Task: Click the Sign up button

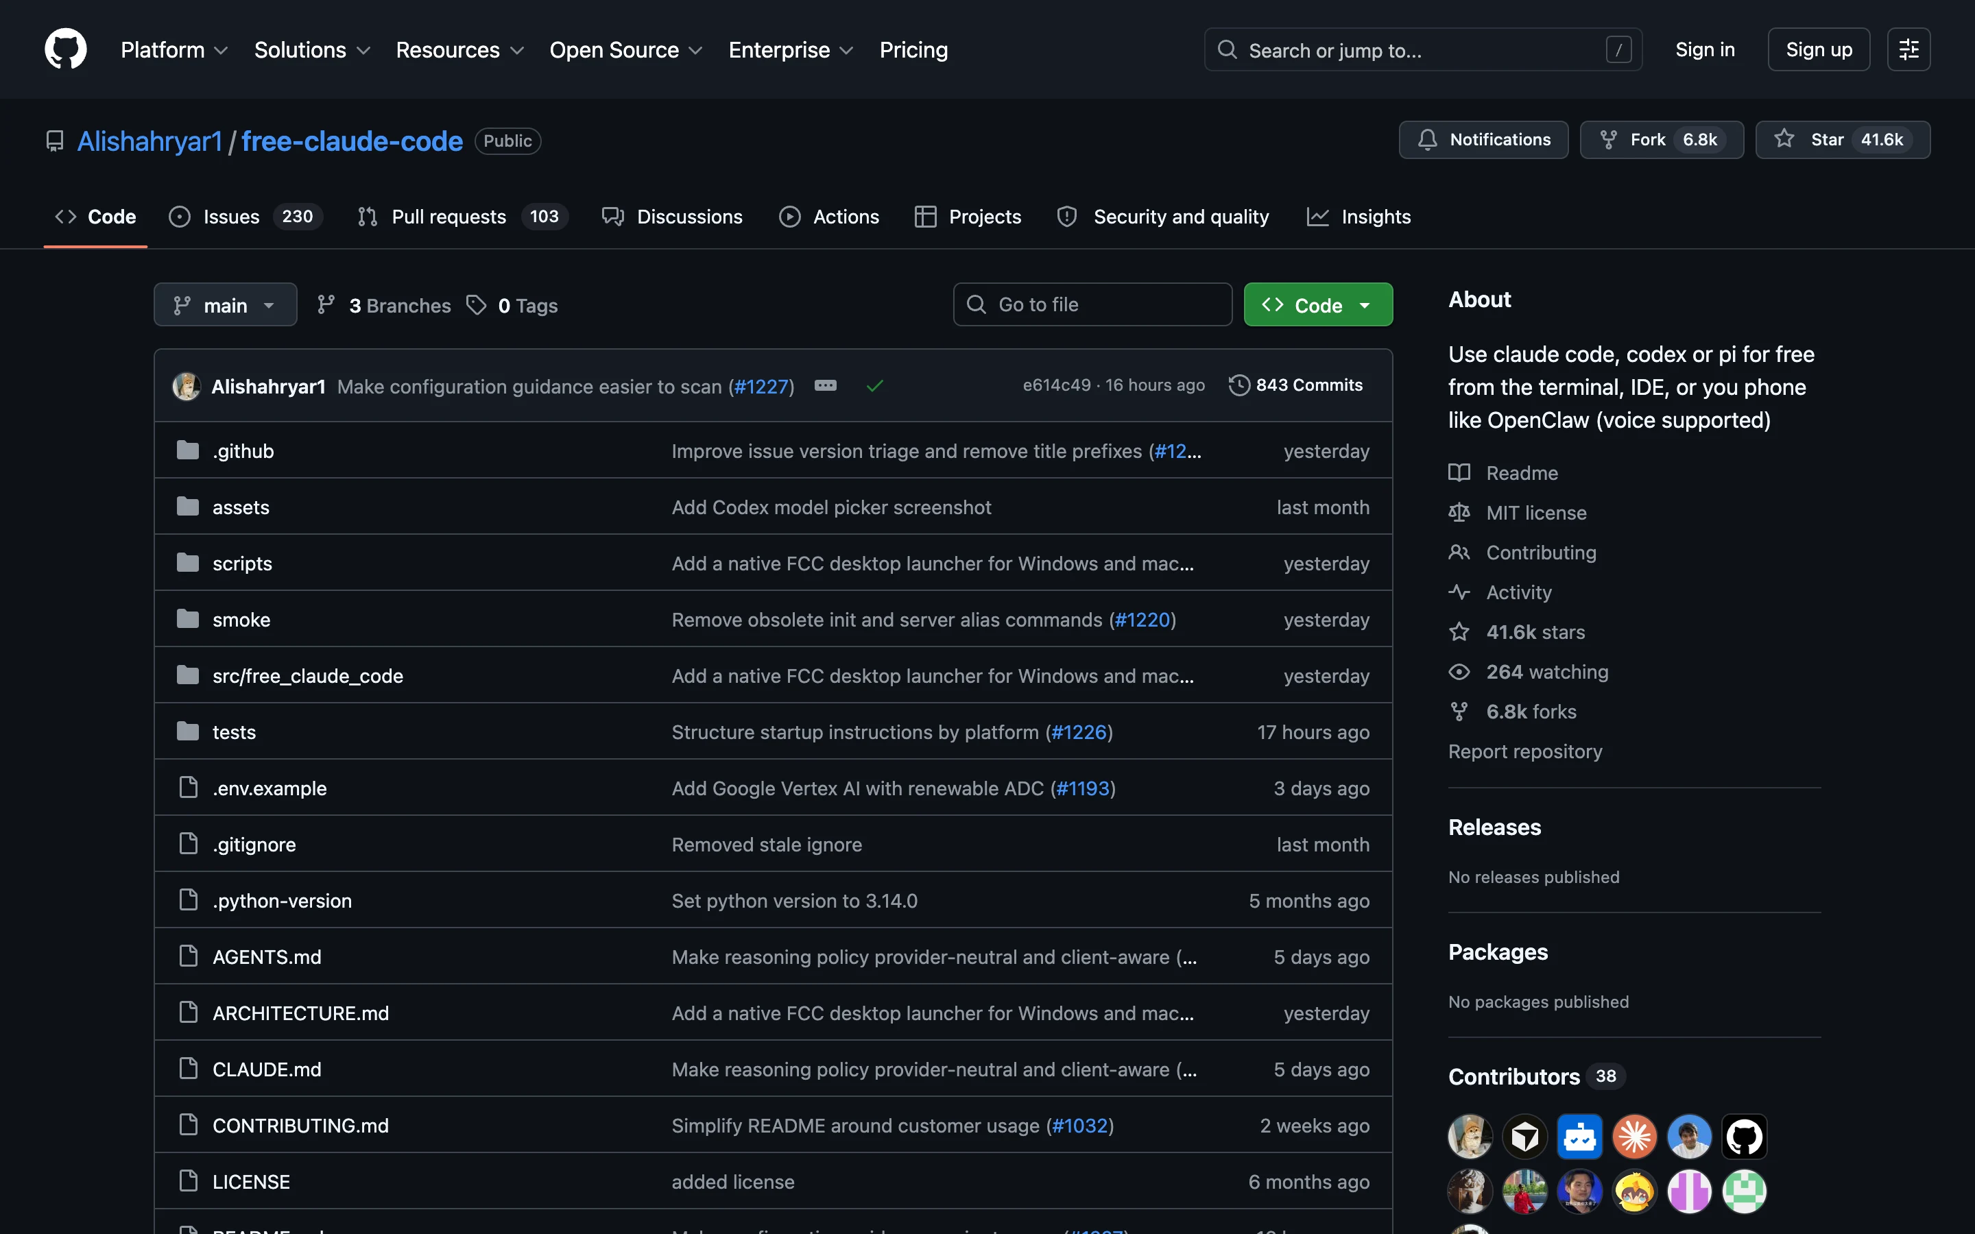Action: coord(1819,50)
